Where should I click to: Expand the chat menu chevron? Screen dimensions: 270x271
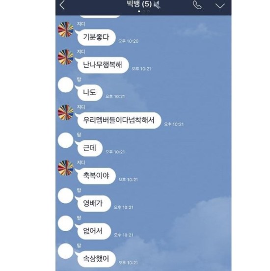click(x=220, y=6)
